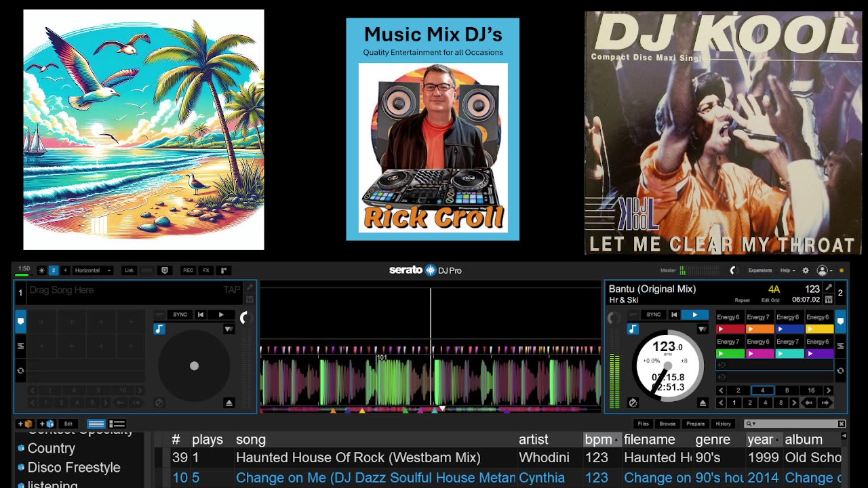Screen dimensions: 868x488
Task: Select the cue points tab on deck 2
Action: 840,321
